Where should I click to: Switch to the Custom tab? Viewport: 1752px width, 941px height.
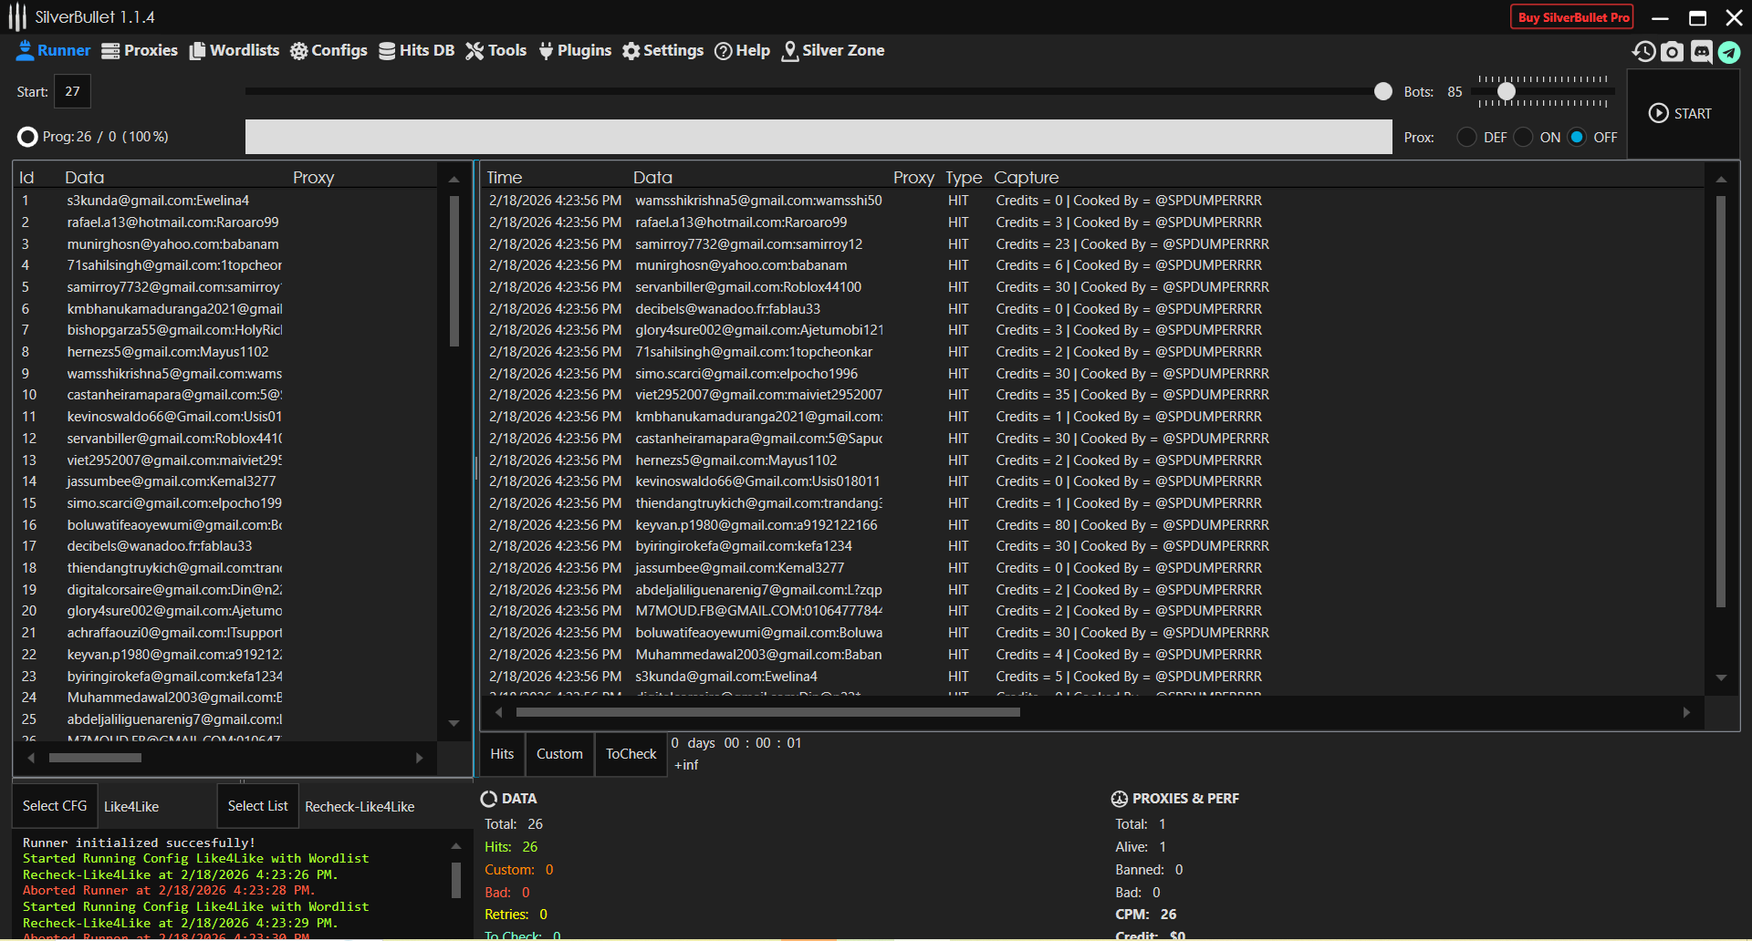click(x=559, y=754)
